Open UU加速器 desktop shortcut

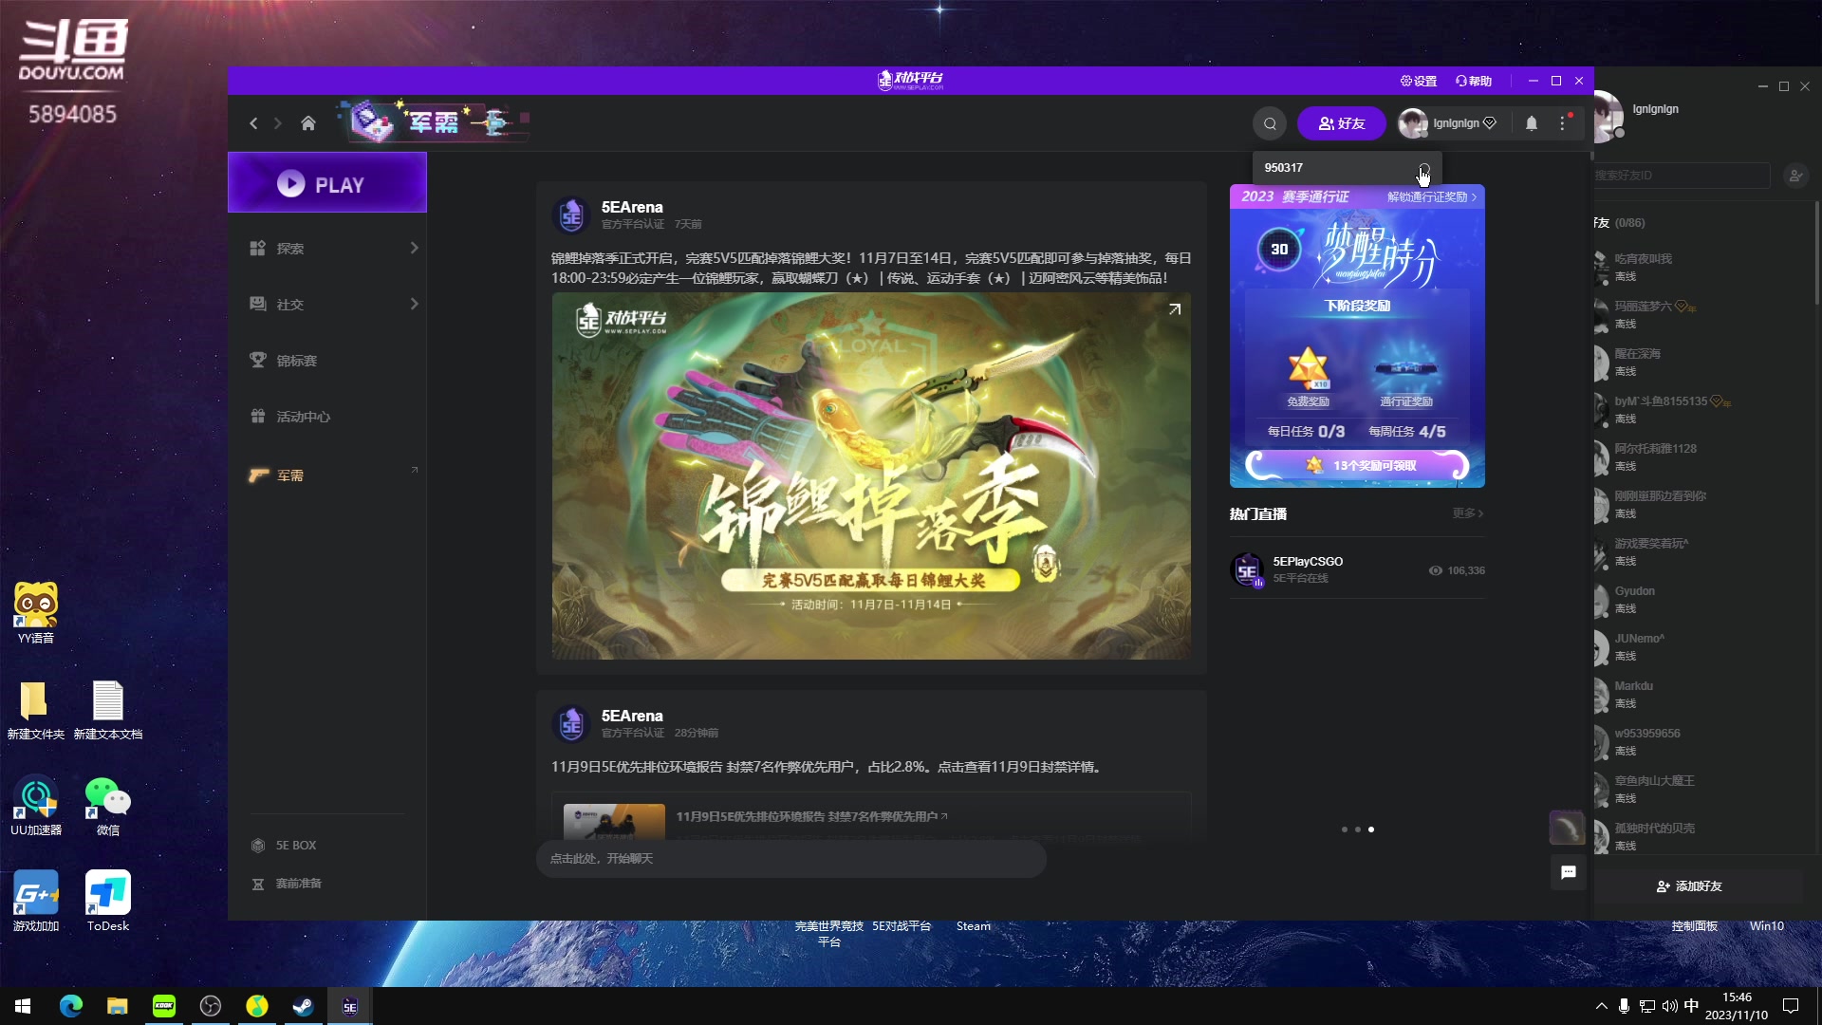(x=36, y=806)
